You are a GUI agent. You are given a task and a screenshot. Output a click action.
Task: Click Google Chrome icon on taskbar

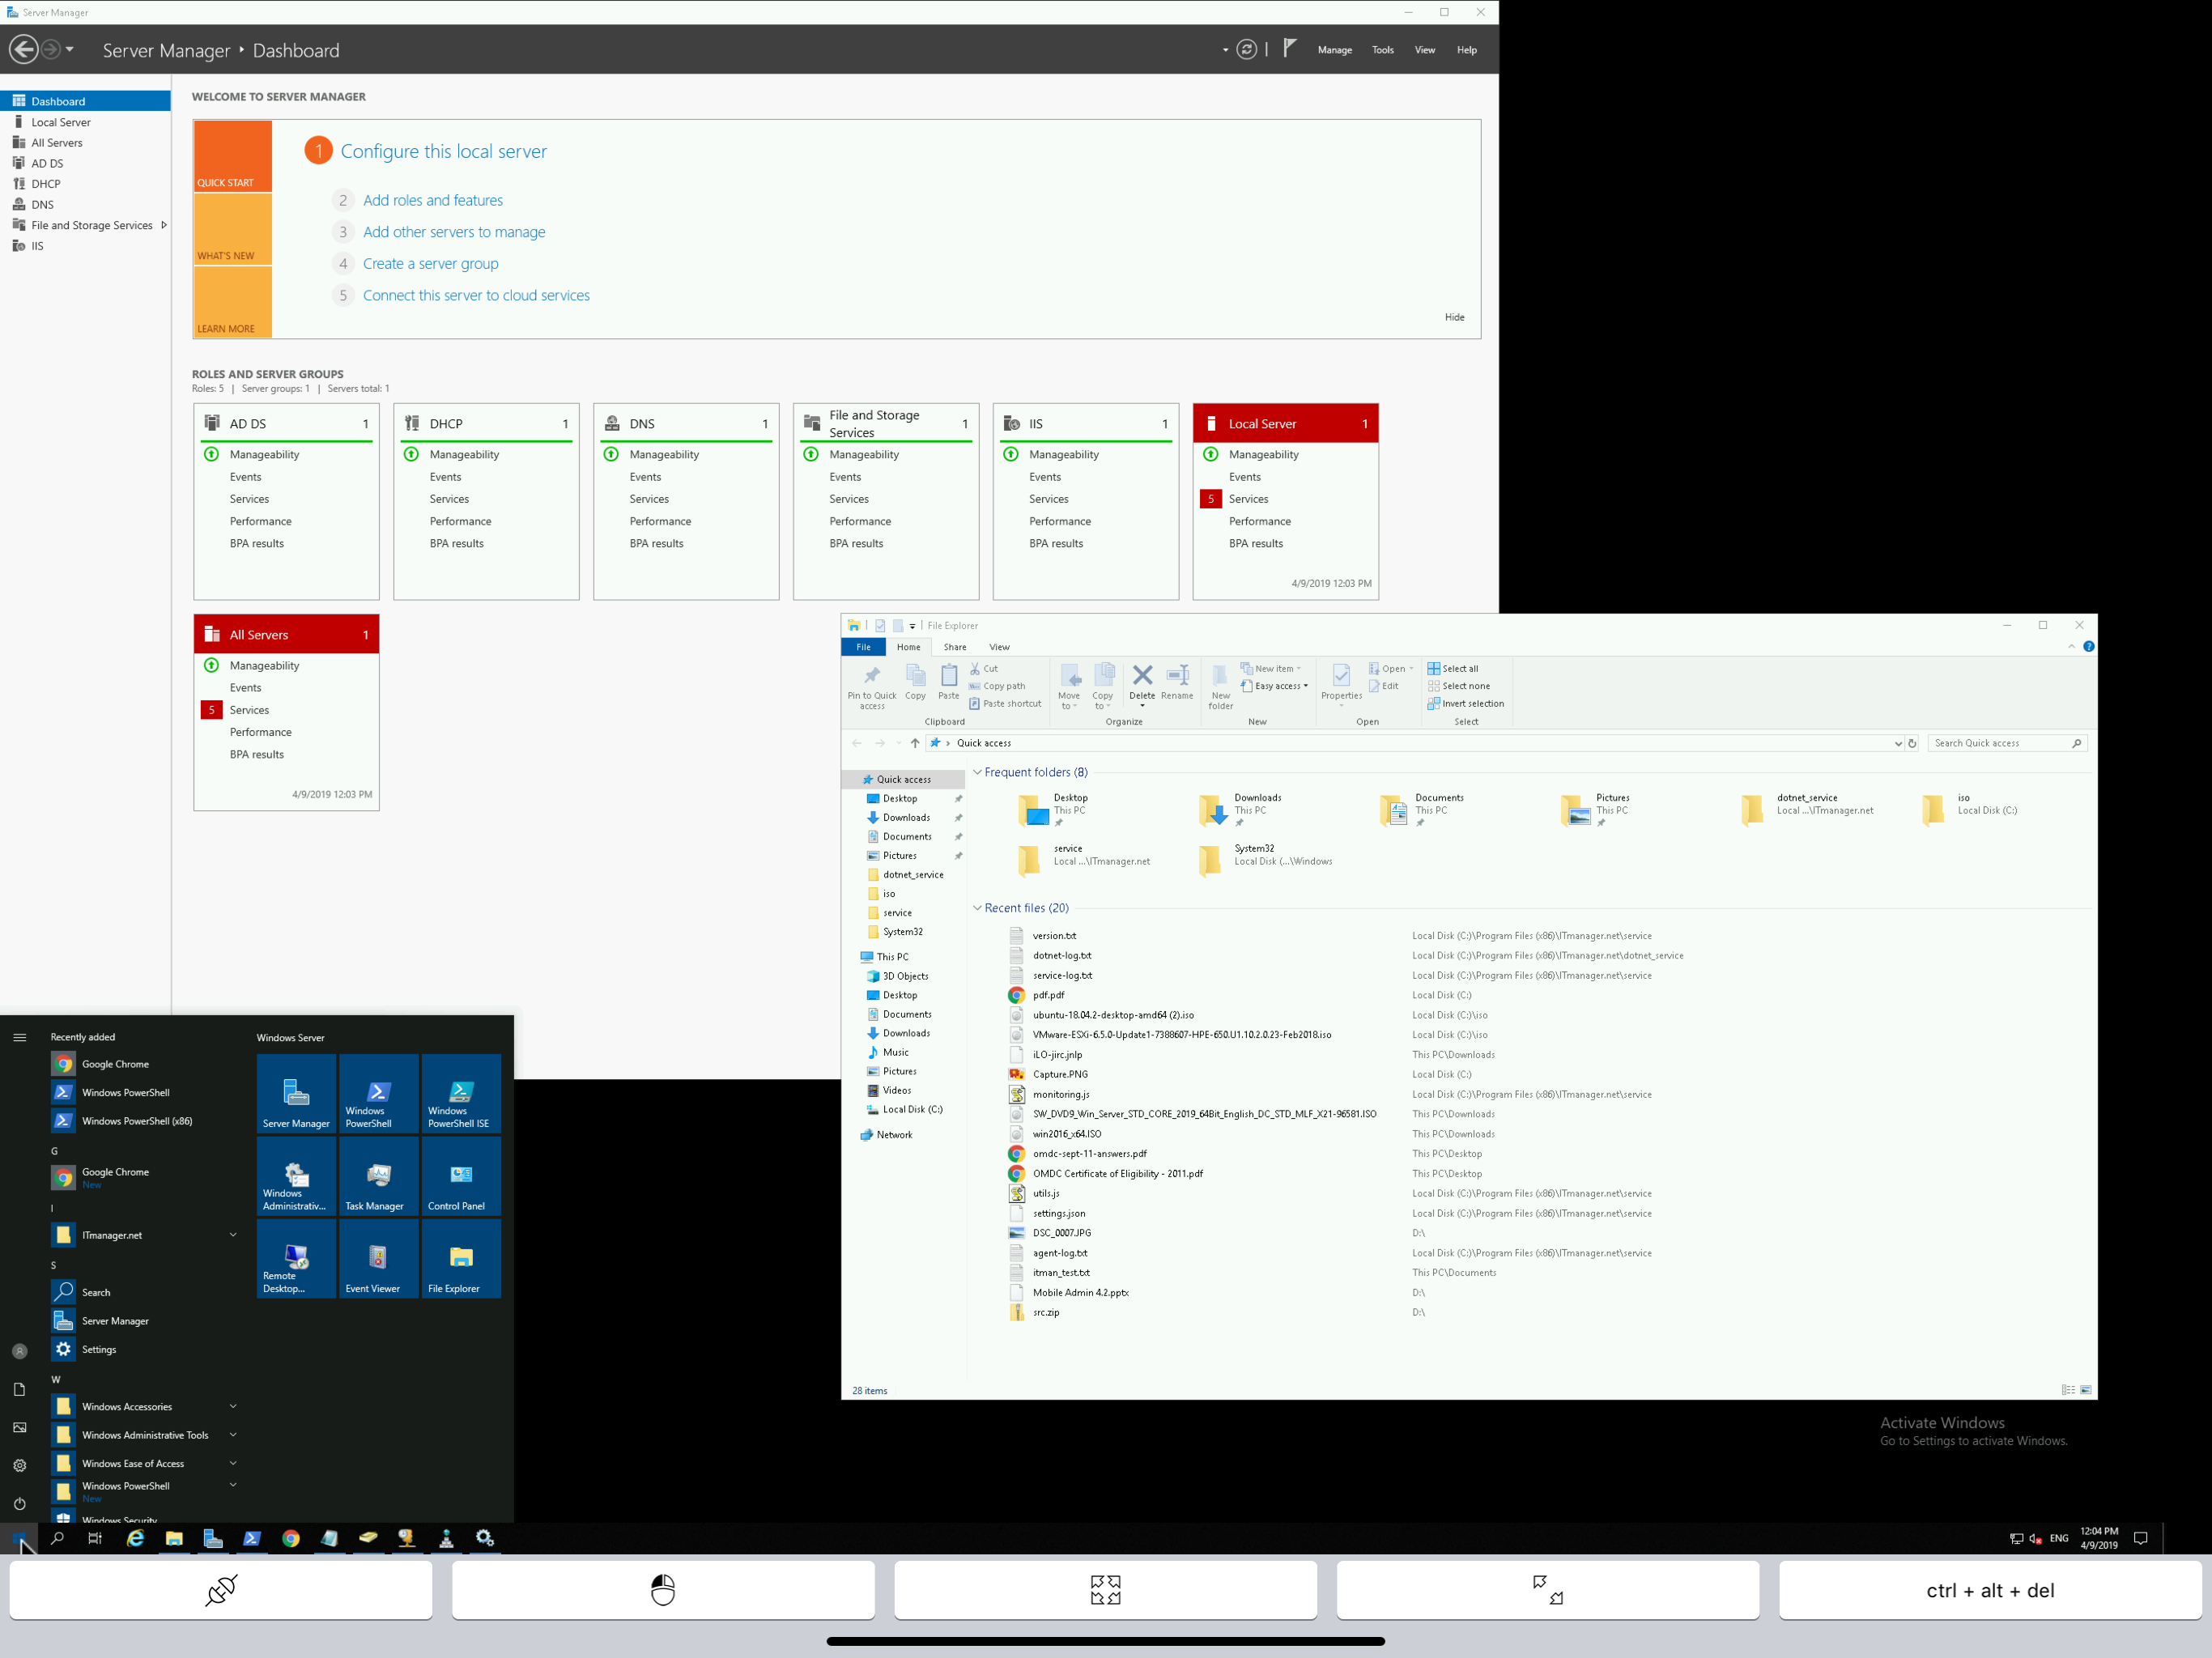tap(290, 1538)
